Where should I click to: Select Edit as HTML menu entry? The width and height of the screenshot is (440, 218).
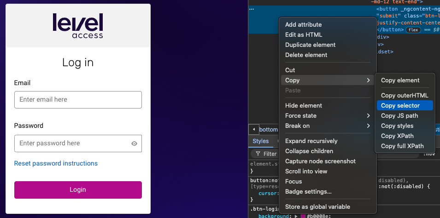pos(304,35)
